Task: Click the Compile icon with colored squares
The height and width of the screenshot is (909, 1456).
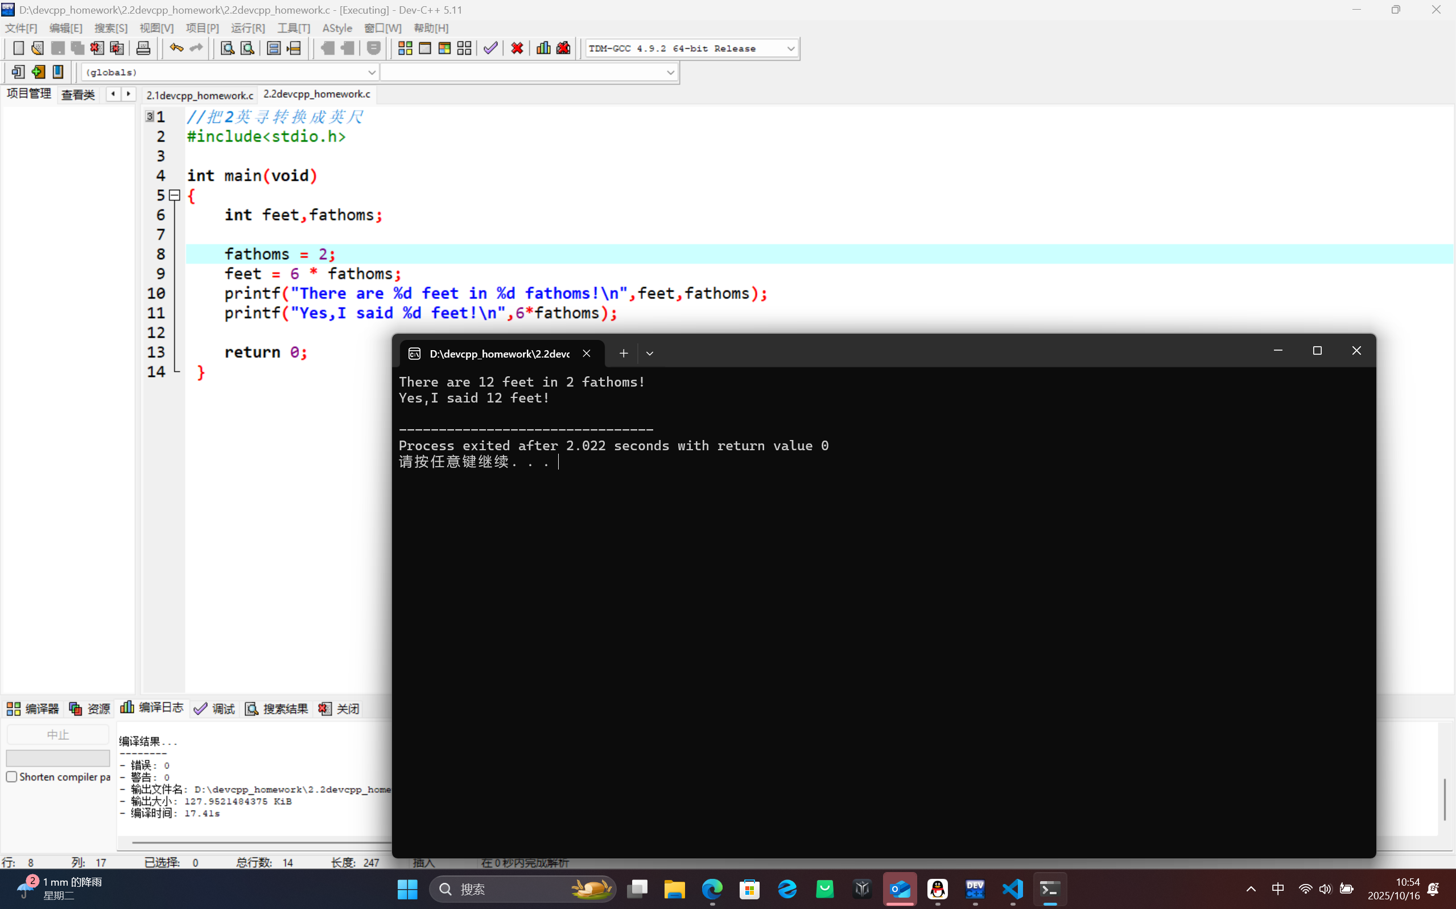Action: coord(405,48)
